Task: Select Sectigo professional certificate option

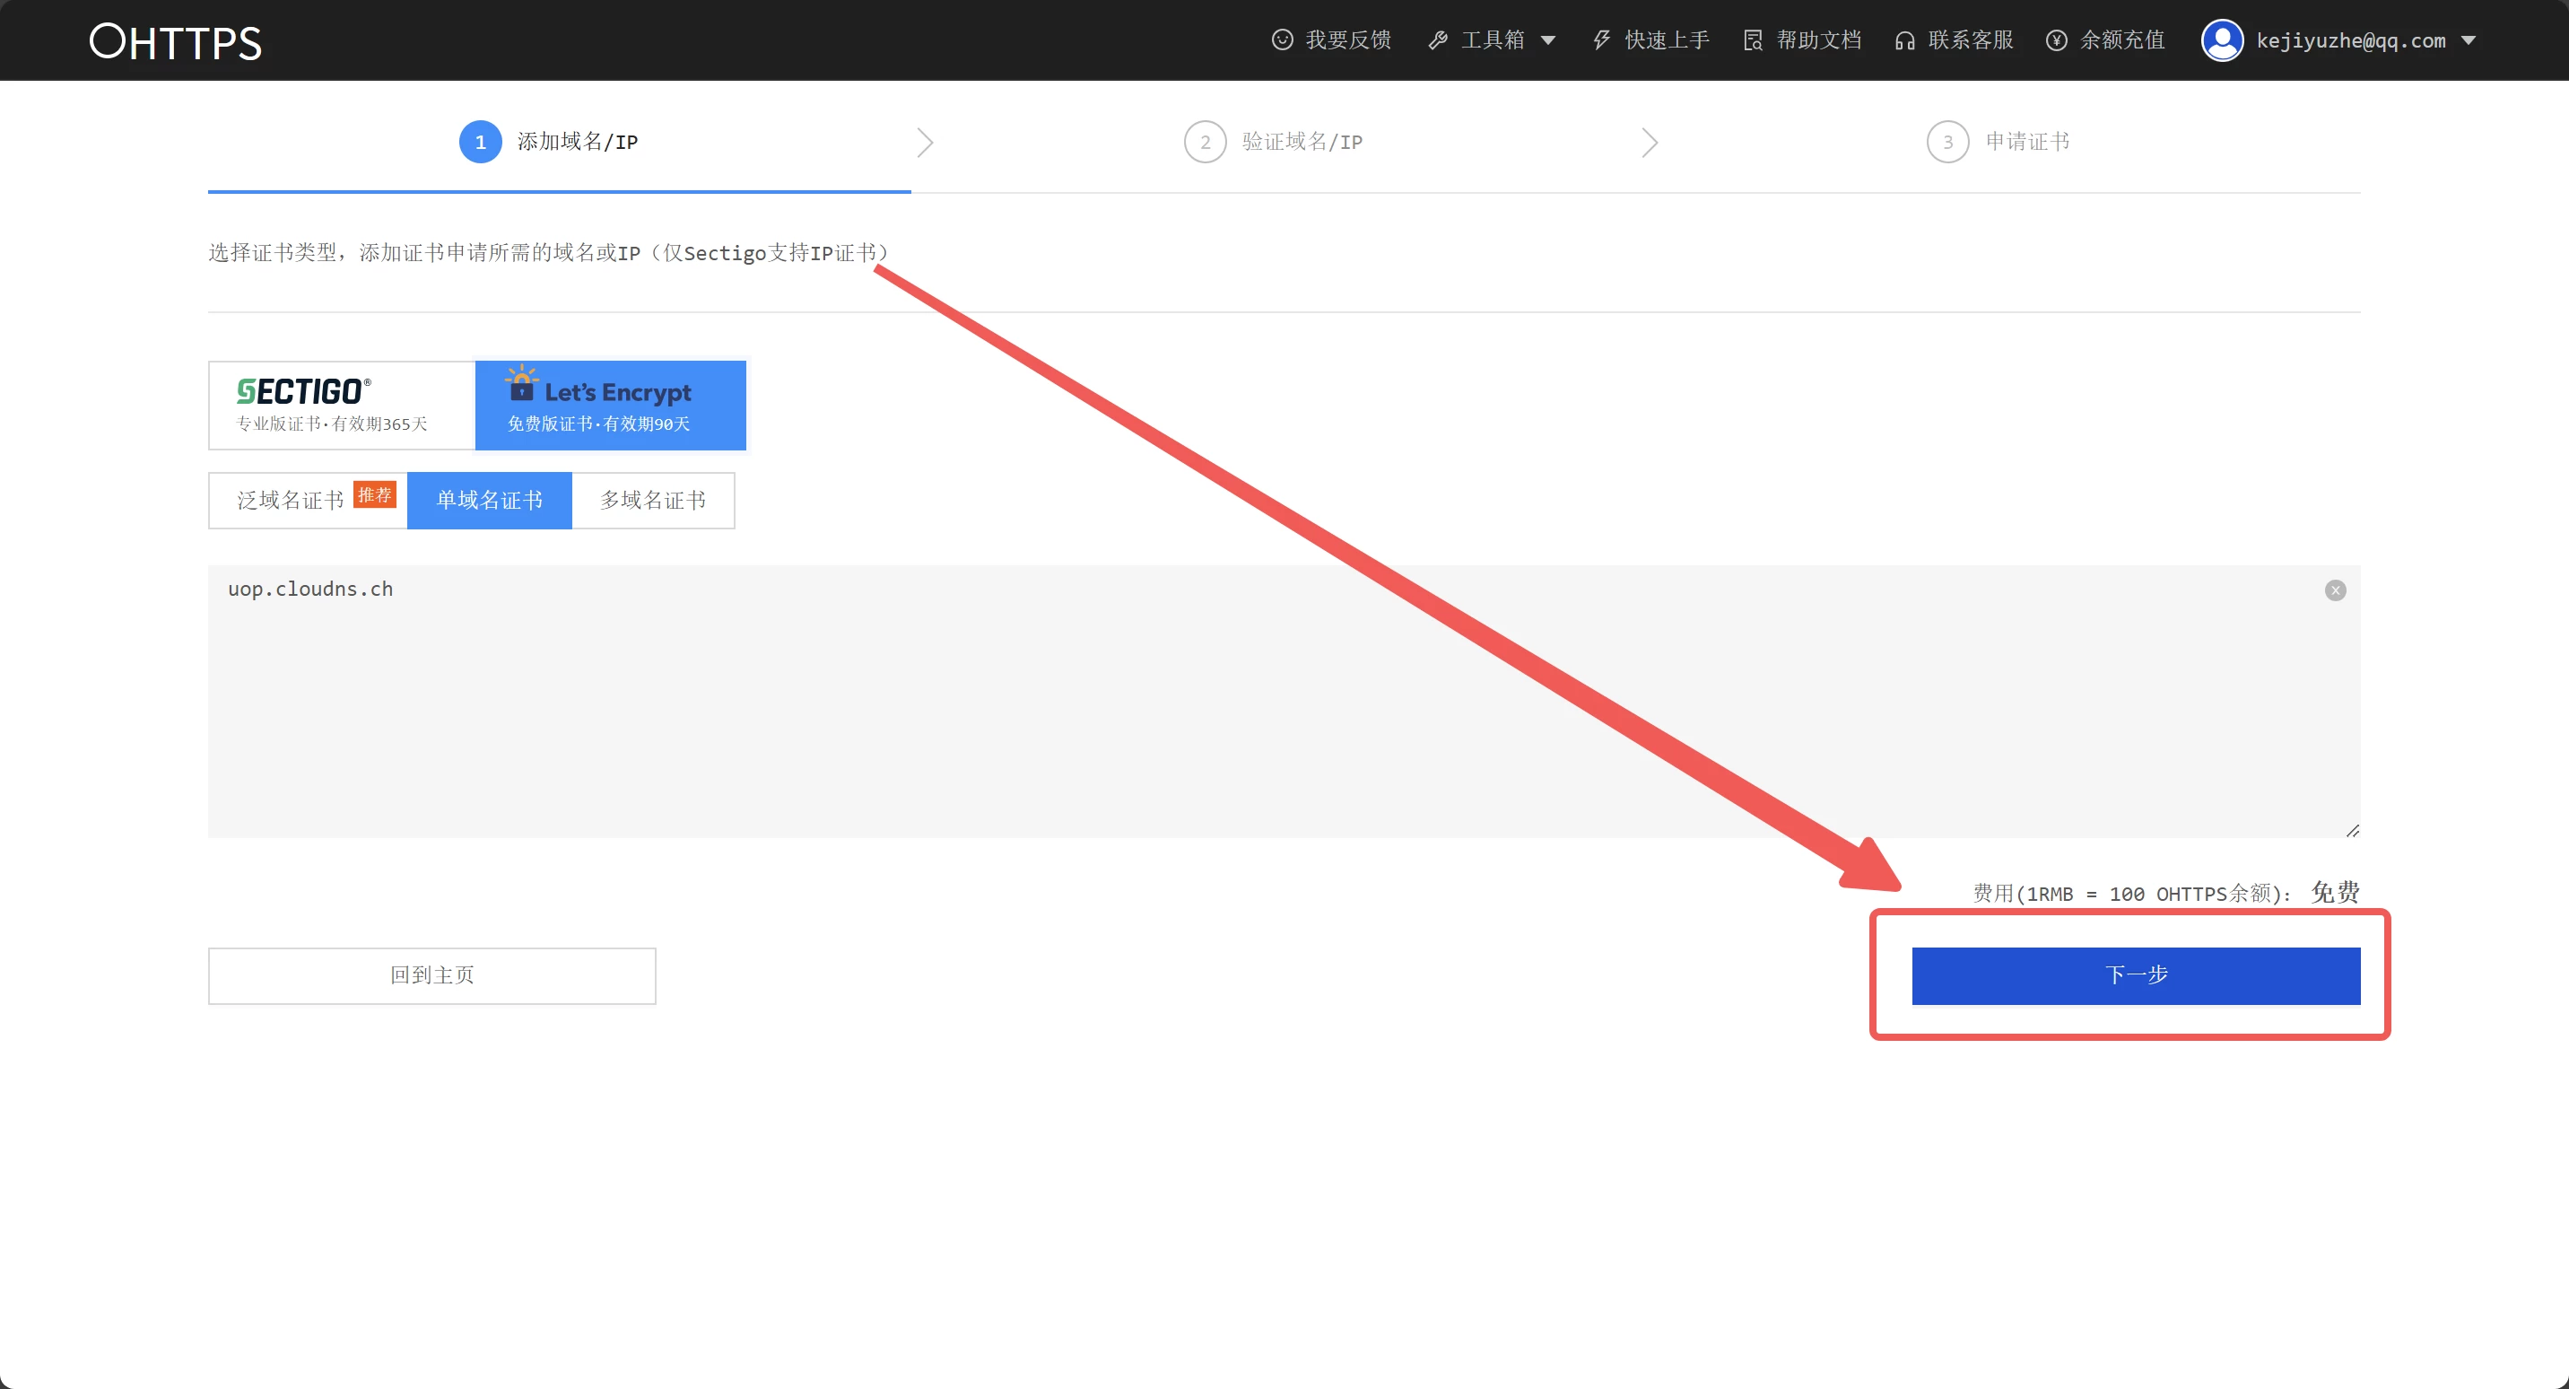Action: (341, 406)
